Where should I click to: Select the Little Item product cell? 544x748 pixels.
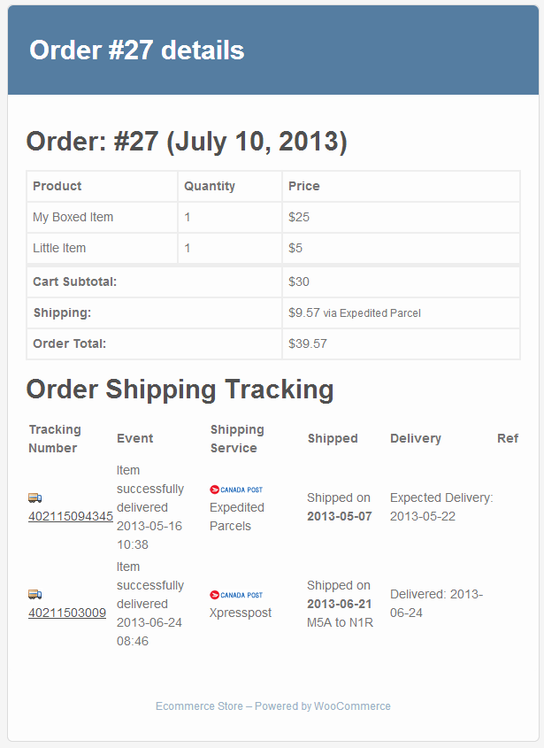[102, 248]
